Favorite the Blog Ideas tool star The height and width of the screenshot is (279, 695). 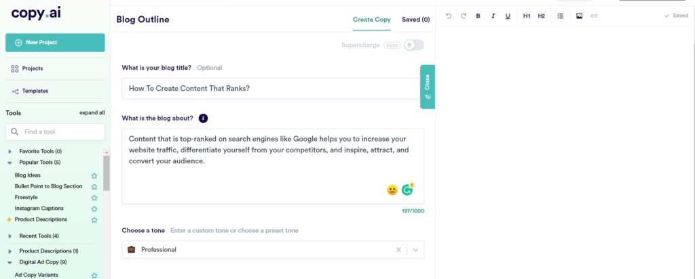click(94, 175)
